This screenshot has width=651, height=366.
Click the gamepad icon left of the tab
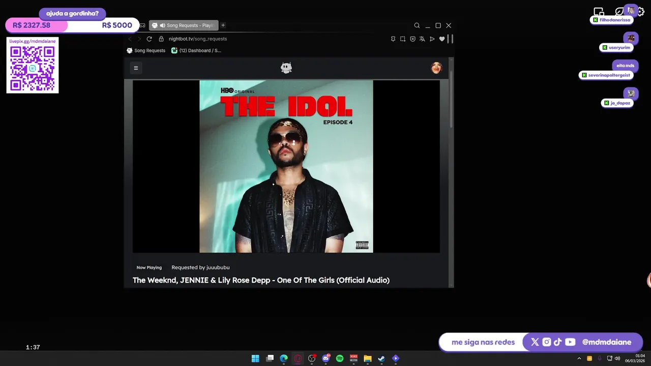click(142, 25)
